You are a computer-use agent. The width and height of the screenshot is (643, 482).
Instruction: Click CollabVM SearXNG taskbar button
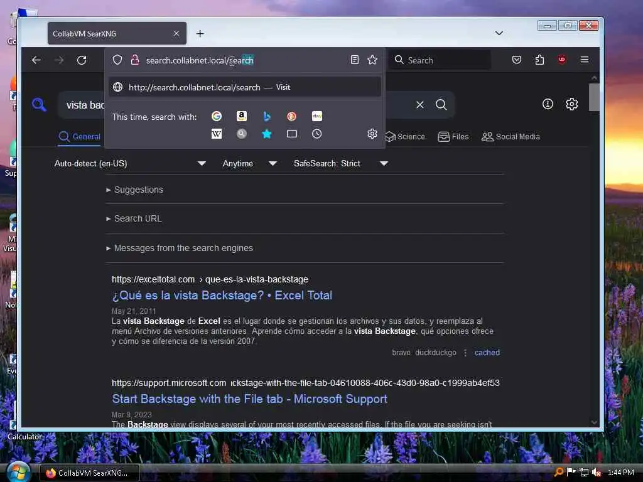click(x=89, y=473)
